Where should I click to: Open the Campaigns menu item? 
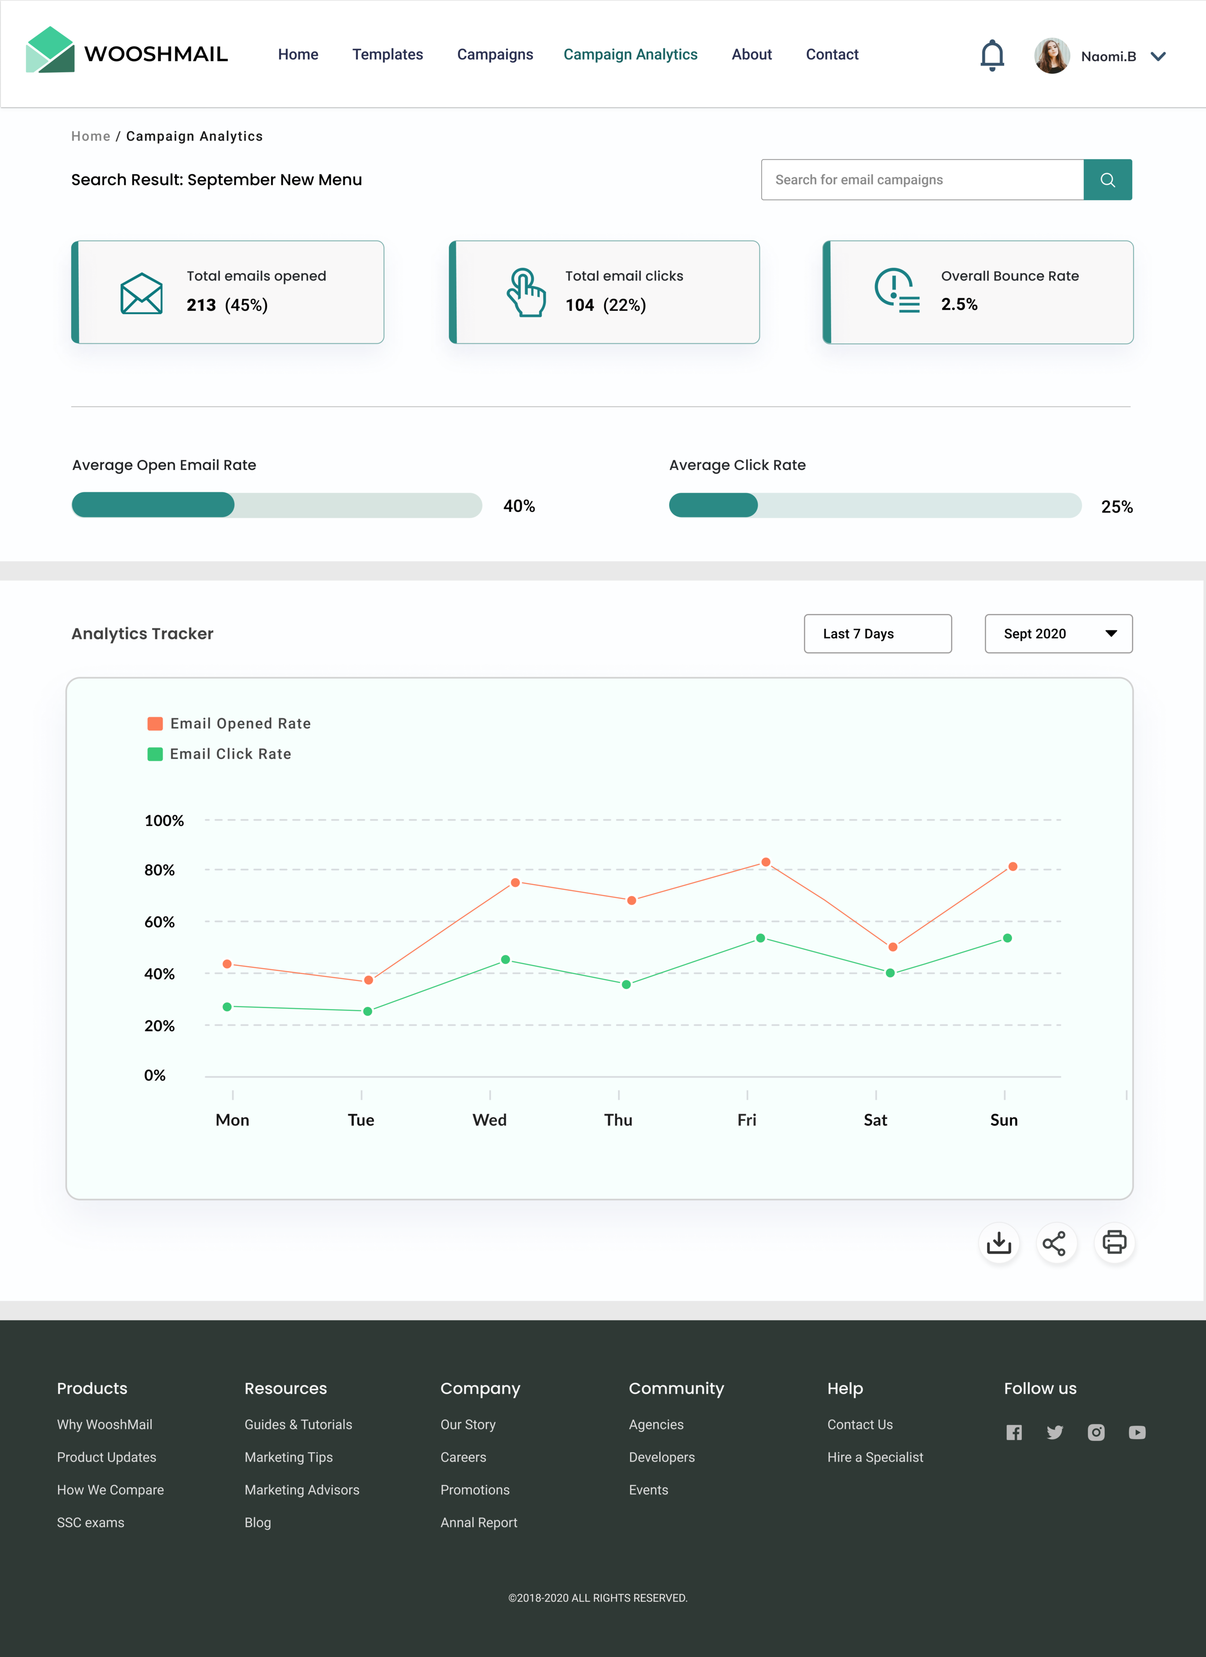(494, 55)
